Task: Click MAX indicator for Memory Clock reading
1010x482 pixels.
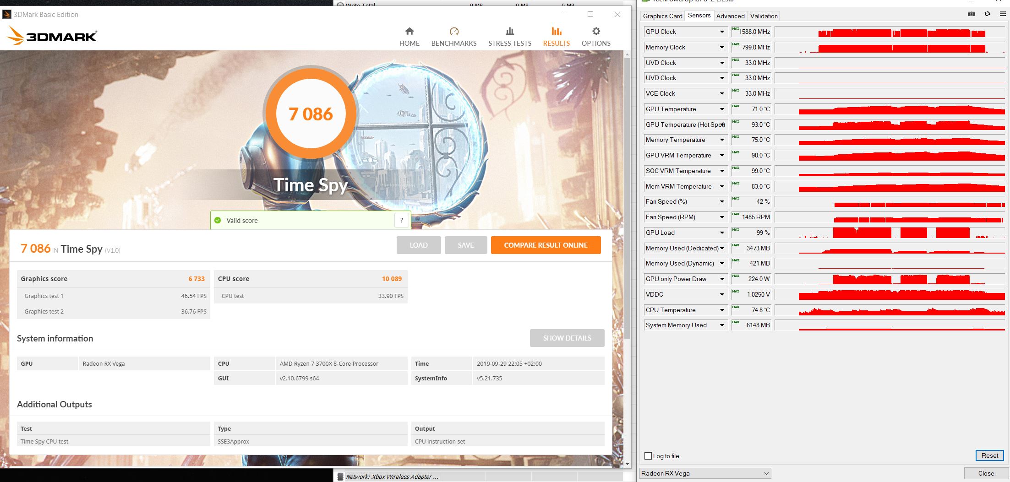Action: click(x=736, y=44)
